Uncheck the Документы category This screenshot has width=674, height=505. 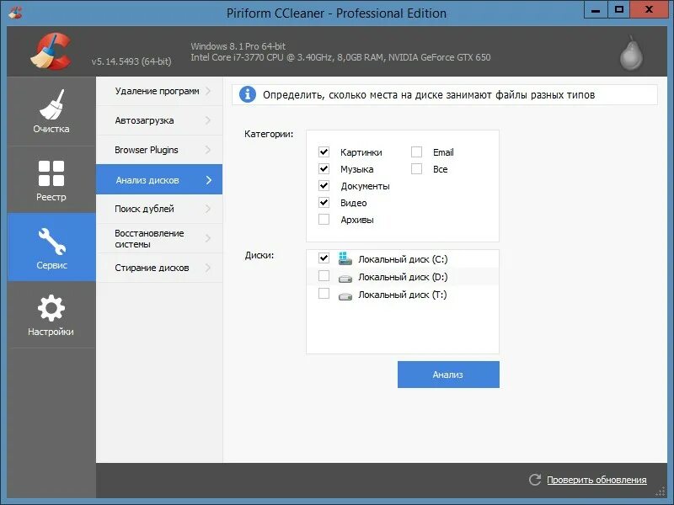coord(324,185)
